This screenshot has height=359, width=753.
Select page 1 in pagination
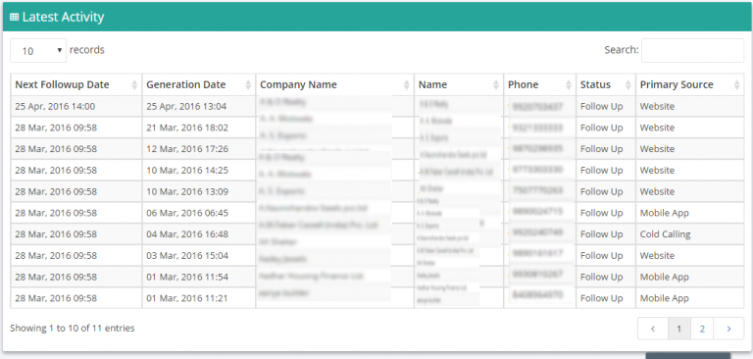pos(679,329)
